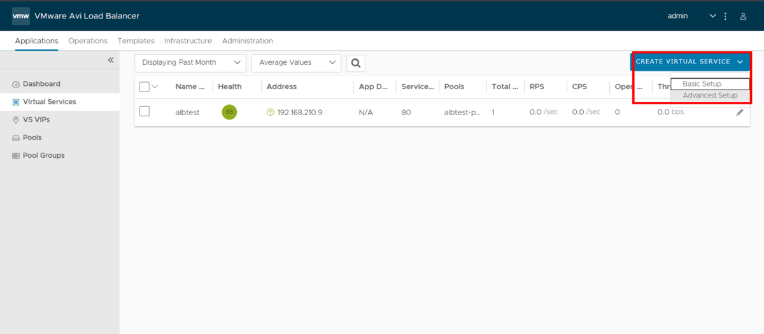
Task: Select the albtest row checkbox
Action: pos(144,111)
